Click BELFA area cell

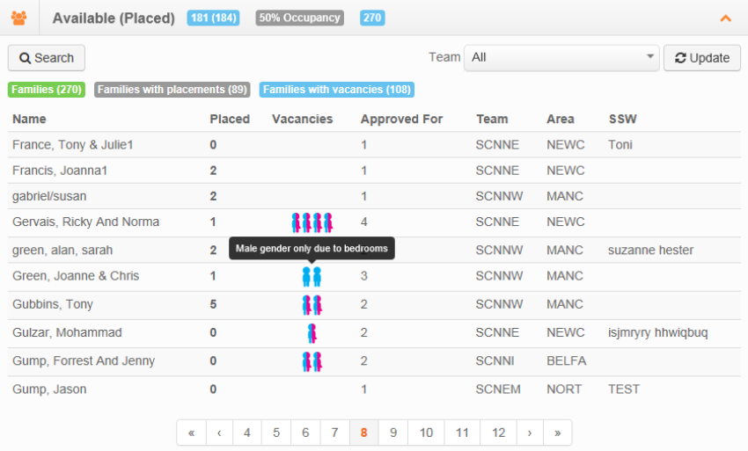(566, 361)
